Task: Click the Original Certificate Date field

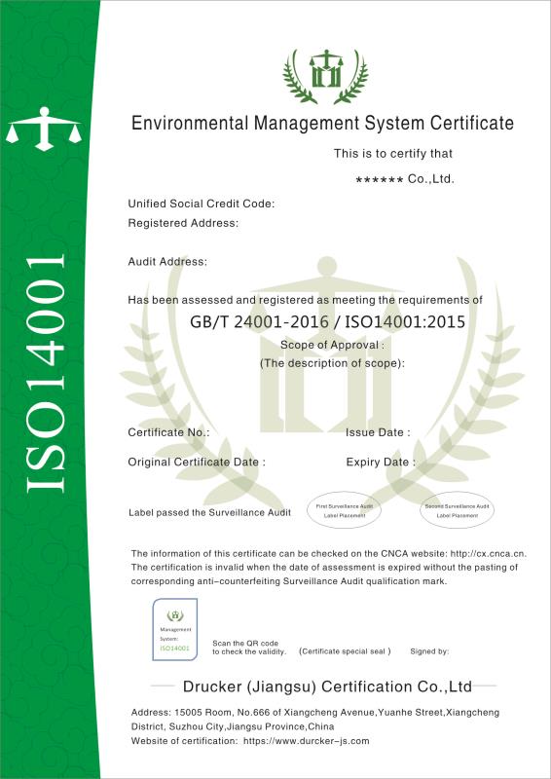Action: (x=197, y=462)
